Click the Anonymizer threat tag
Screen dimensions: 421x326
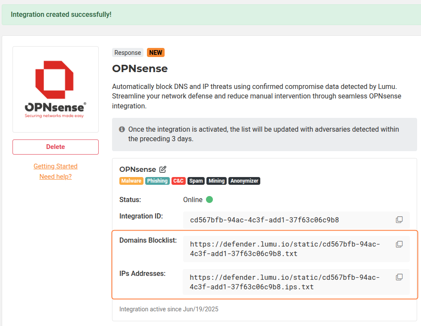coord(244,181)
